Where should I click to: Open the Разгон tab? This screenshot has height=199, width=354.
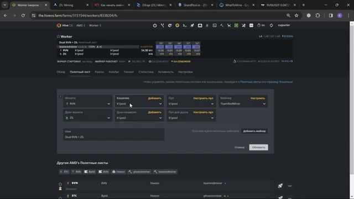(100, 72)
